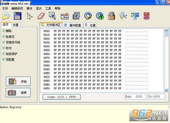
Task: Open file with the folder icon
Action: click(6, 16)
